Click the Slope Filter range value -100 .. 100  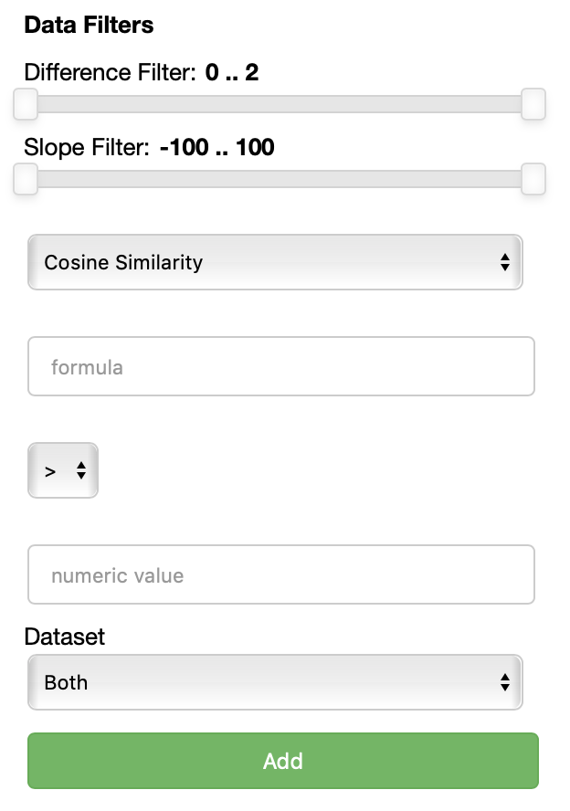coord(217,147)
